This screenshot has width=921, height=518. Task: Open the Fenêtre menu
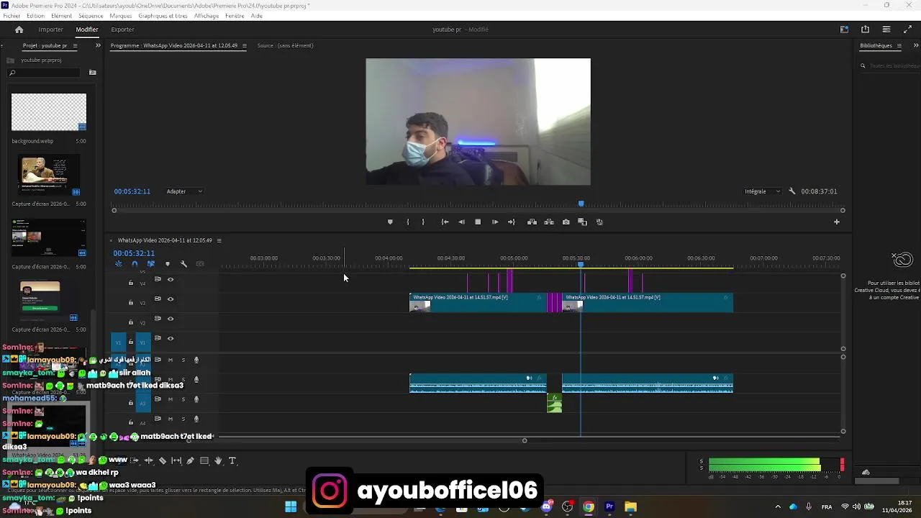[235, 16]
